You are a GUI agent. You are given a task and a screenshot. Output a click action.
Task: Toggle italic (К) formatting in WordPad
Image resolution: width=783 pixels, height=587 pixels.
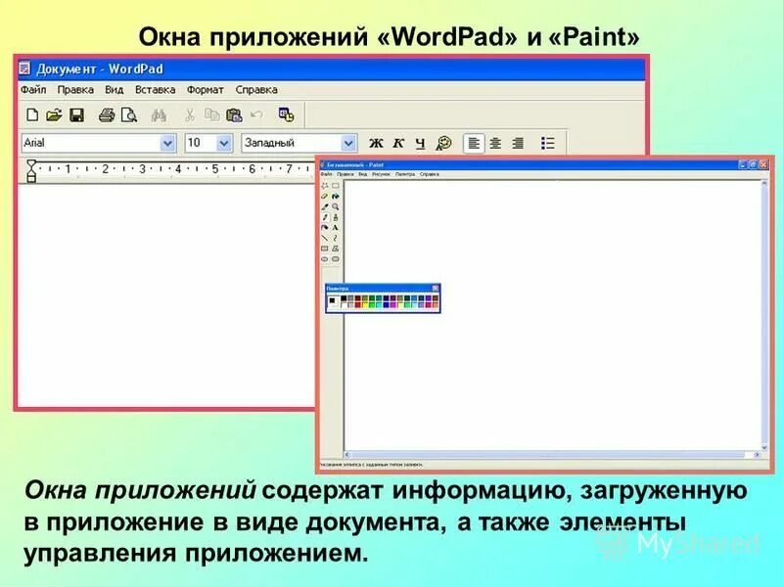coord(398,143)
